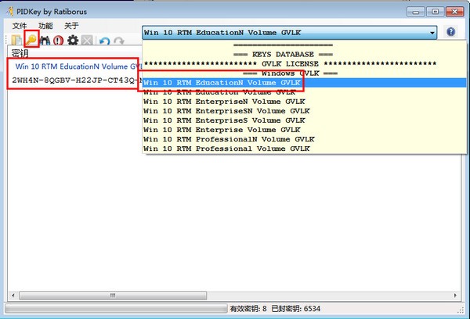Click the 有效密钥: 8 status text
Viewport: 470px width, 319px height.
point(248,309)
